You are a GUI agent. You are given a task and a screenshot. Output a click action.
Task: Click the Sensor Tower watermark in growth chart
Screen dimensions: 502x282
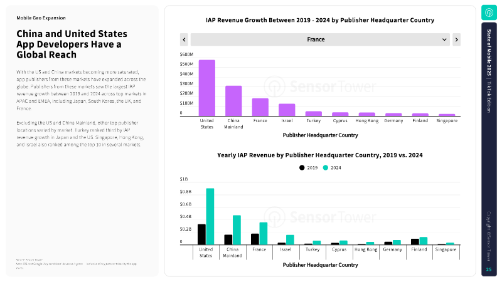point(311,86)
